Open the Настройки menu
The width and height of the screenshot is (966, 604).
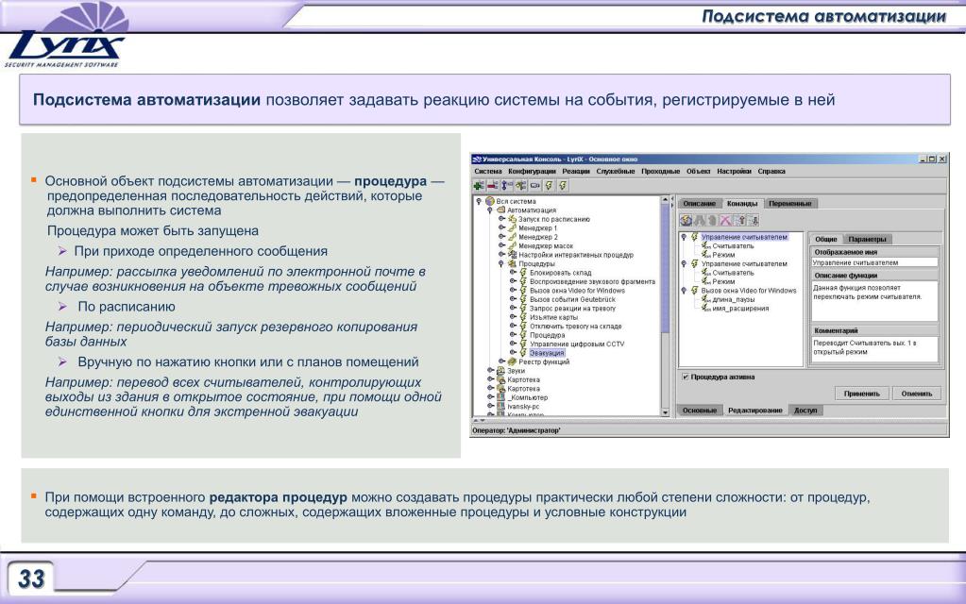(734, 171)
